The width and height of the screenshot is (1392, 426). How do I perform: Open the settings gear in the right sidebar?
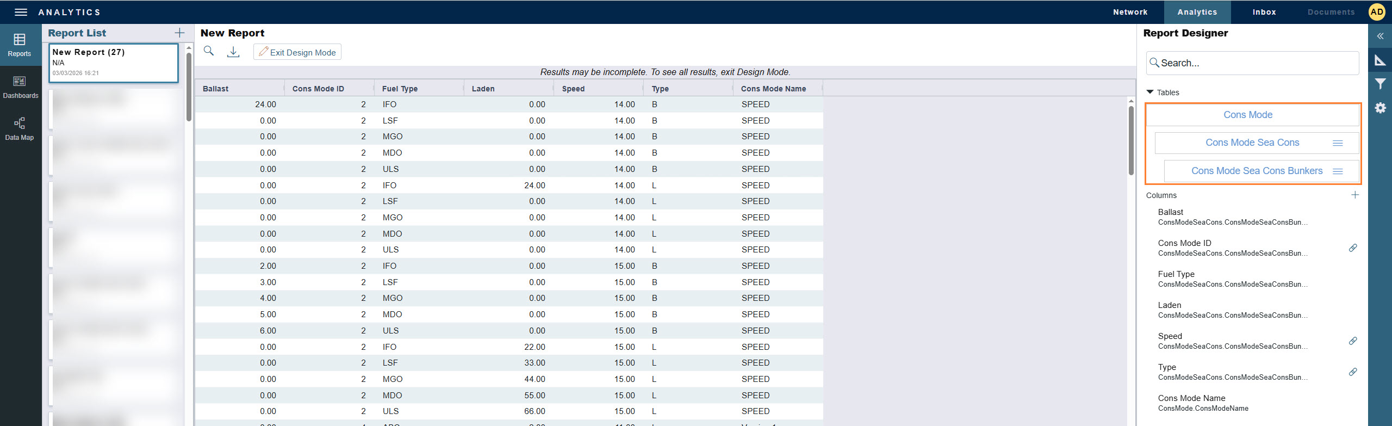pyautogui.click(x=1380, y=108)
